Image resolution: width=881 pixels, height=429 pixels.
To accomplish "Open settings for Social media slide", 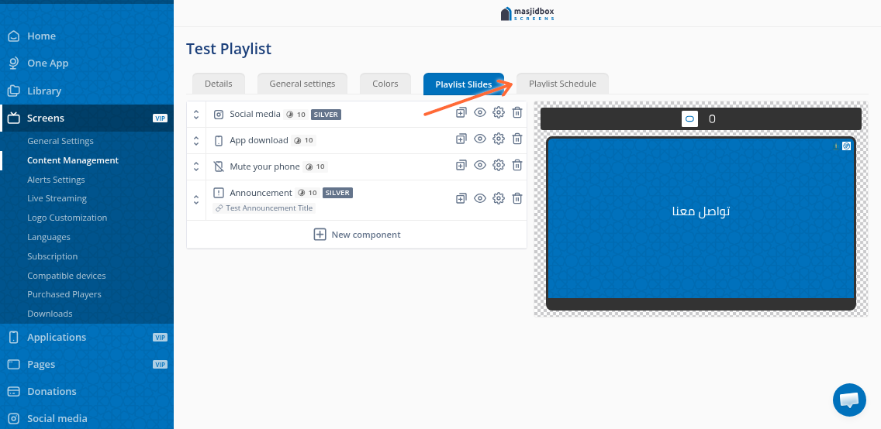I will 499,113.
